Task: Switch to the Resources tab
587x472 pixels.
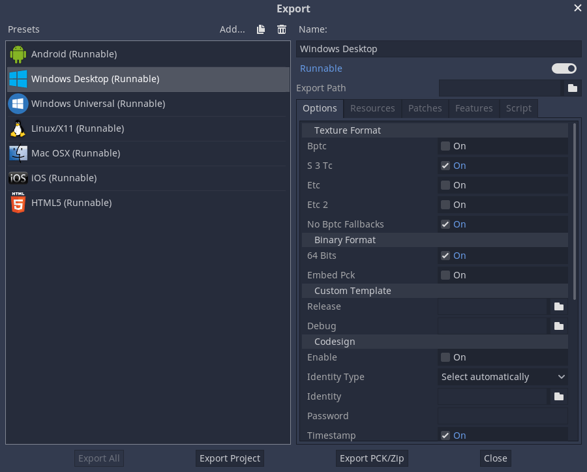Action: (372, 108)
